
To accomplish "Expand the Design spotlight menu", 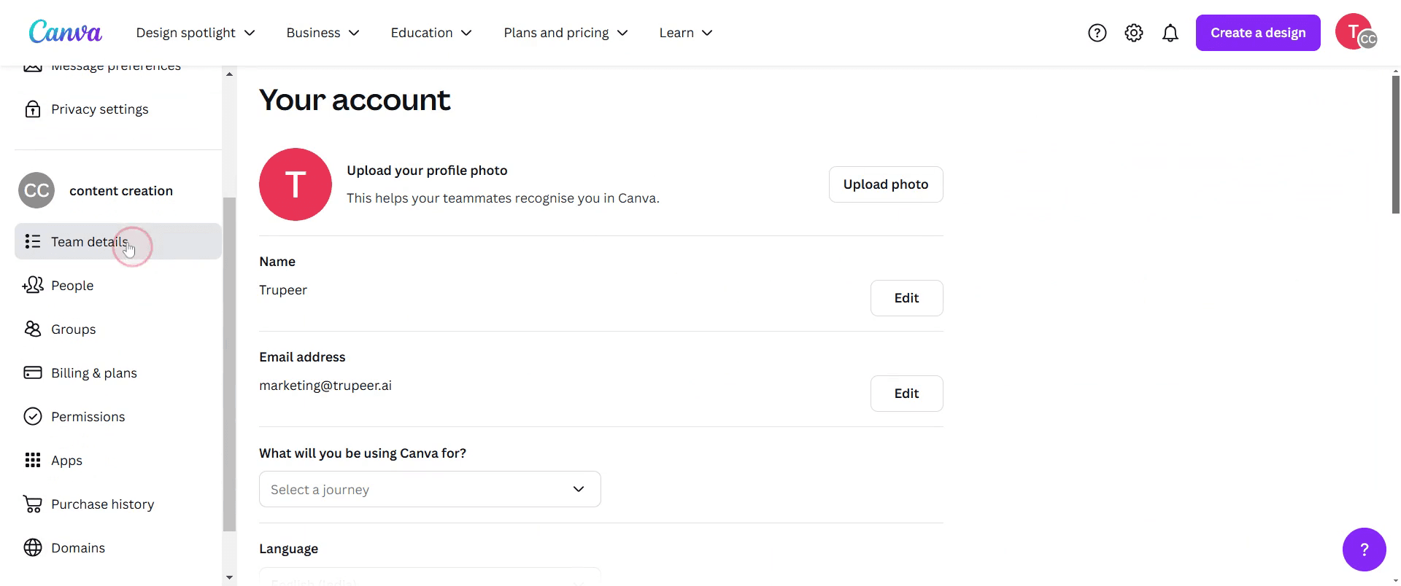I will tap(196, 33).
